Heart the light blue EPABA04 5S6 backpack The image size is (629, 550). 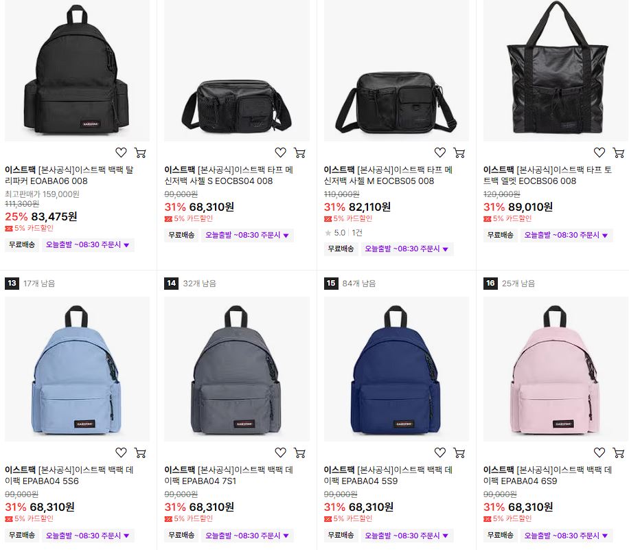coord(121,452)
